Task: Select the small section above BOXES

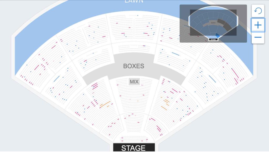Action: coord(134,48)
